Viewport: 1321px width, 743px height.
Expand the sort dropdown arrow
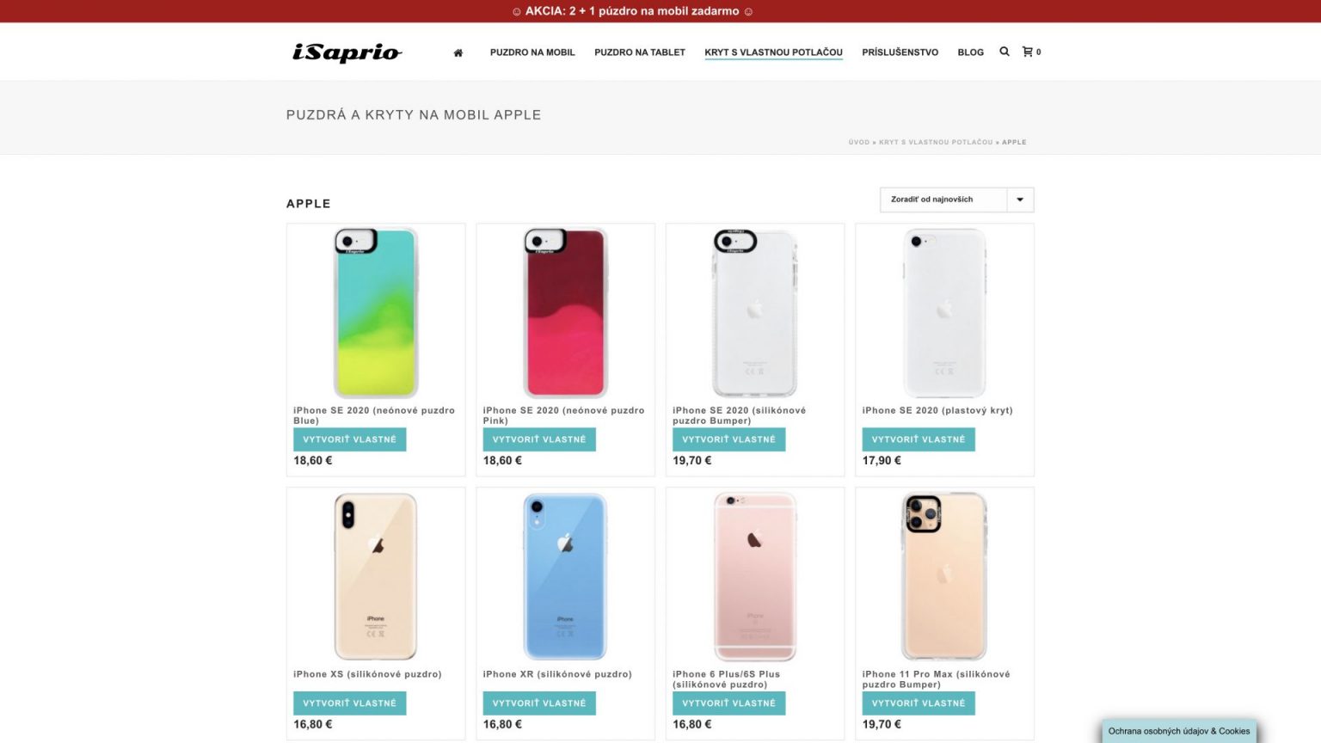(x=1020, y=200)
